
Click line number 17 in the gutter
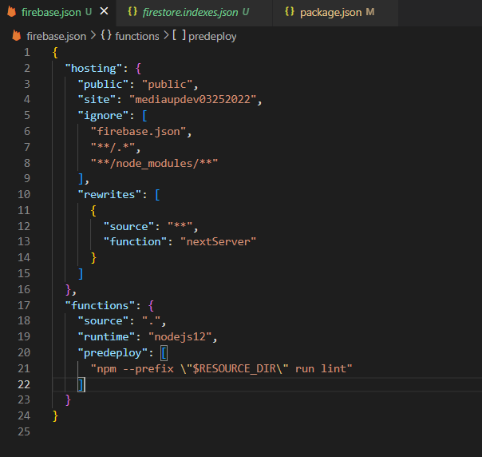pyautogui.click(x=24, y=305)
